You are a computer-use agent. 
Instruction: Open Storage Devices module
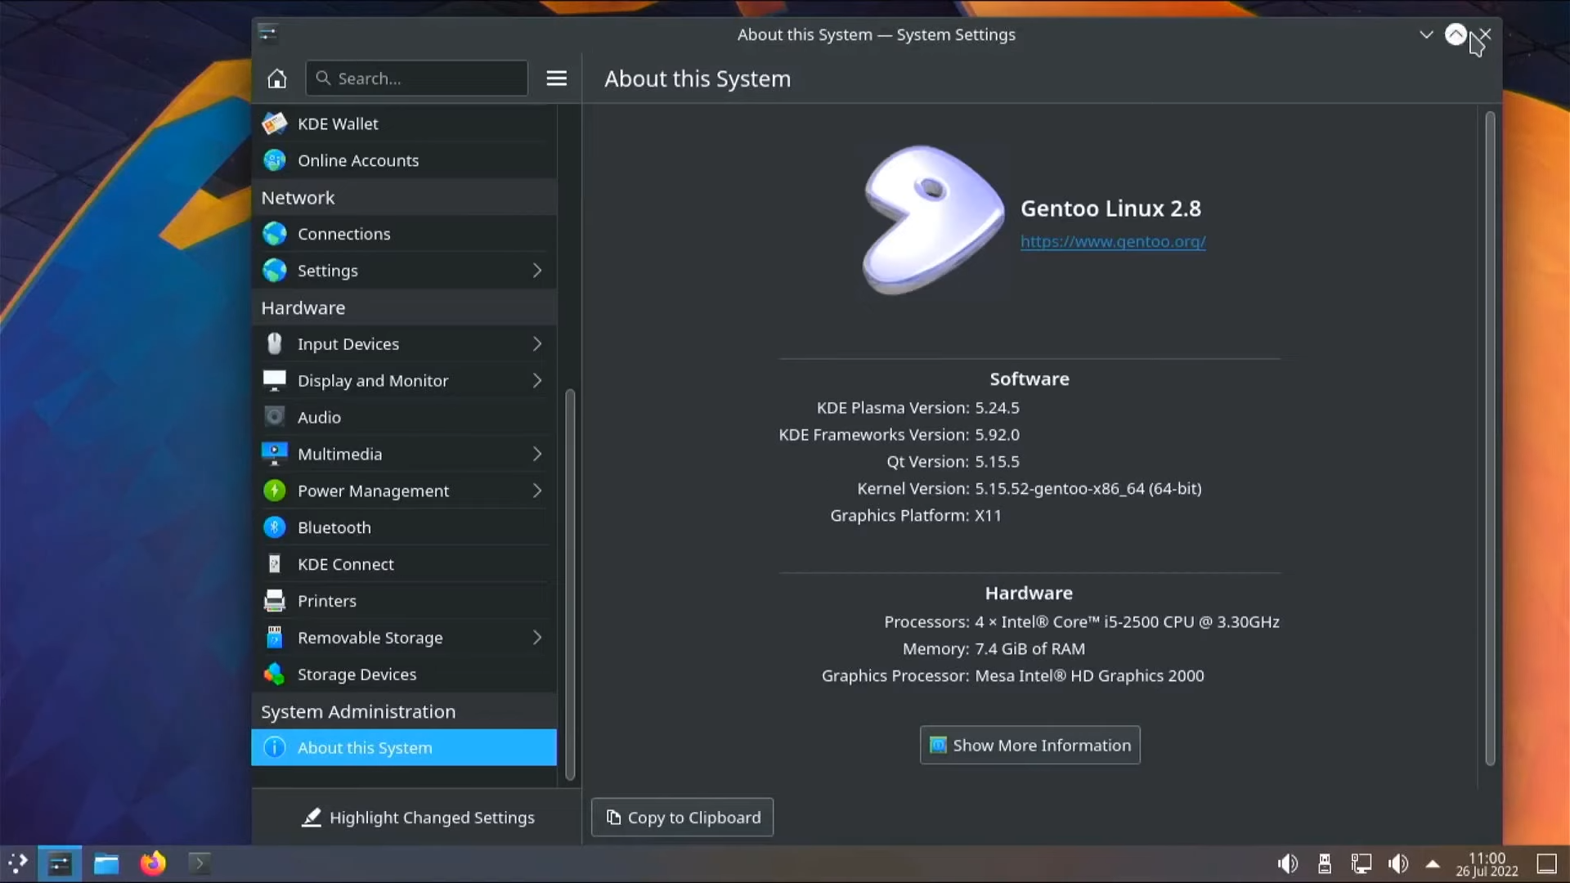(357, 675)
